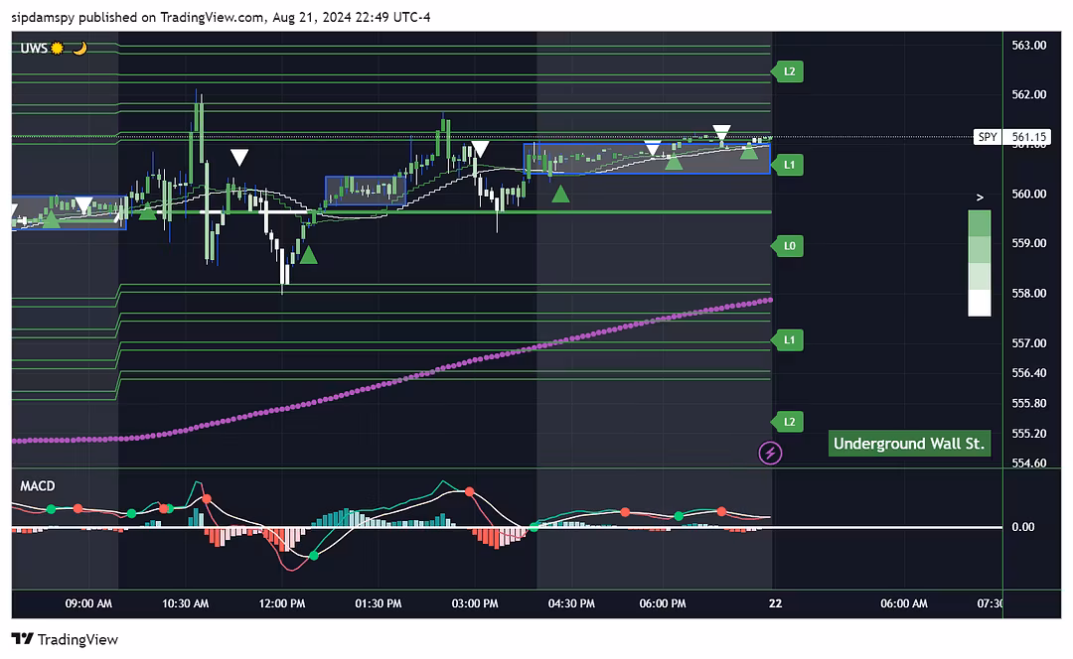This screenshot has width=1073, height=659.
Task: Open the UWS indicator legend title
Action: 33,48
